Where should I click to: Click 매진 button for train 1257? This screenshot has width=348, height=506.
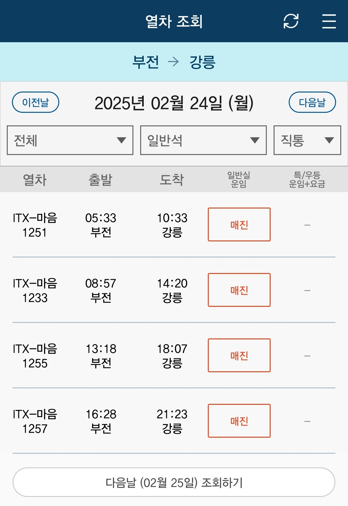(239, 421)
